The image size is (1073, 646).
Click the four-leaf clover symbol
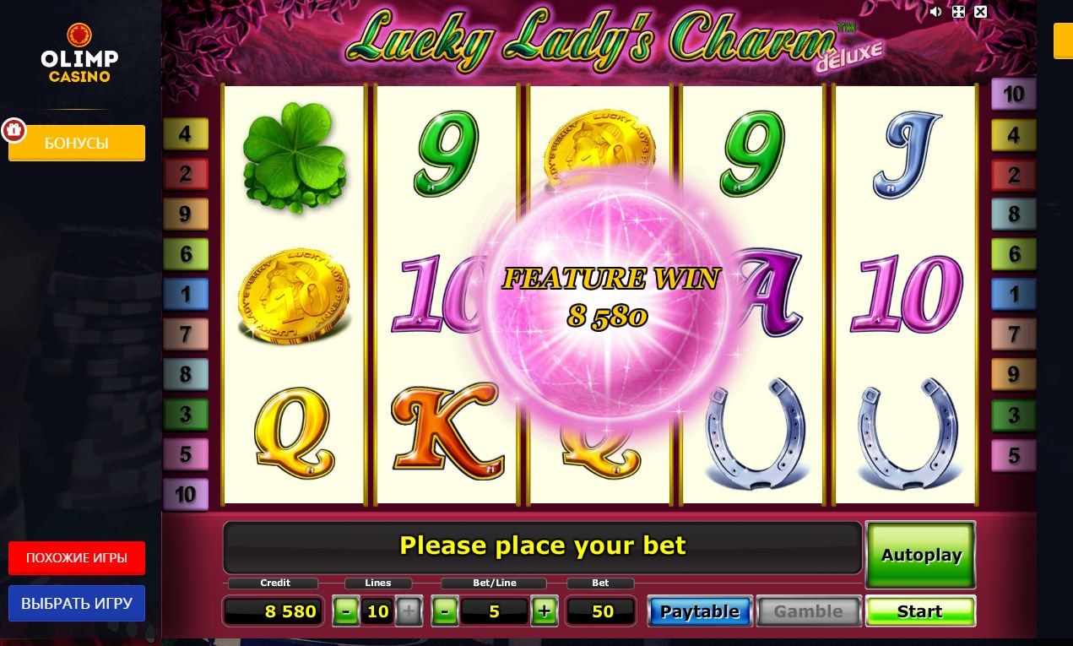[x=294, y=157]
